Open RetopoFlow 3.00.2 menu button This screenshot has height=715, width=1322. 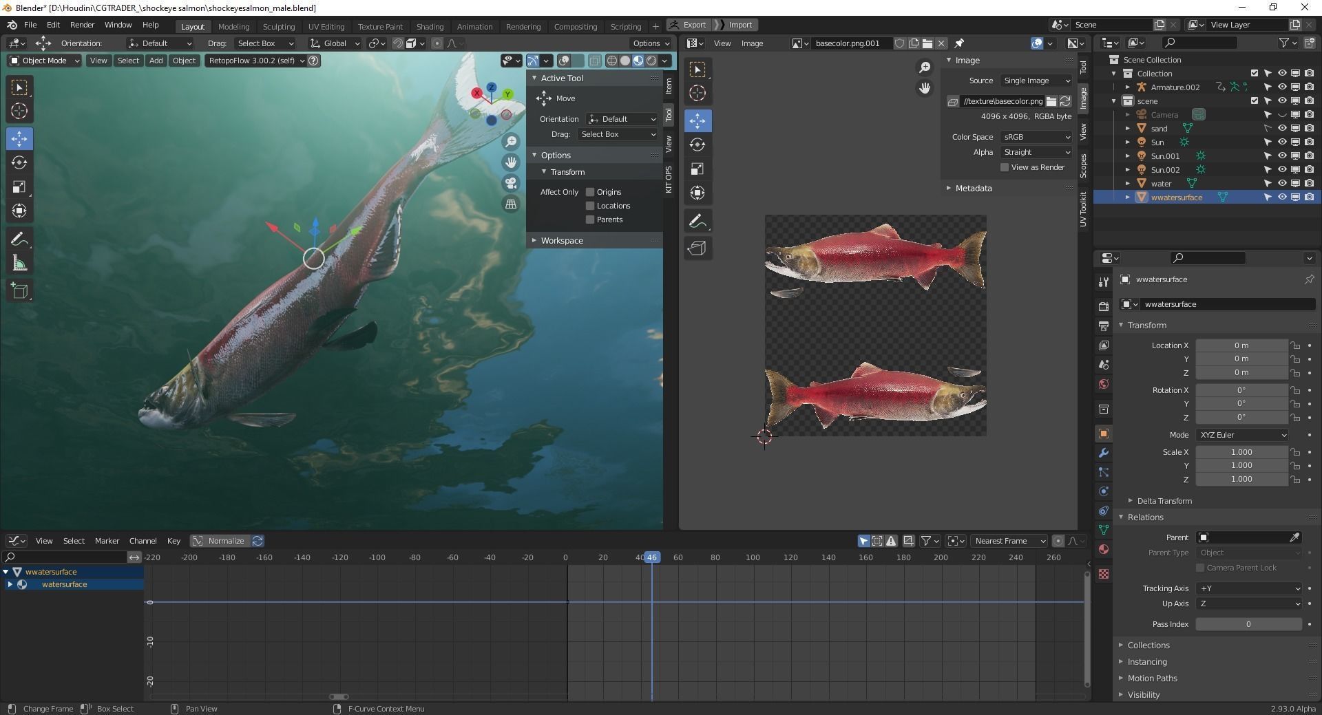[255, 61]
